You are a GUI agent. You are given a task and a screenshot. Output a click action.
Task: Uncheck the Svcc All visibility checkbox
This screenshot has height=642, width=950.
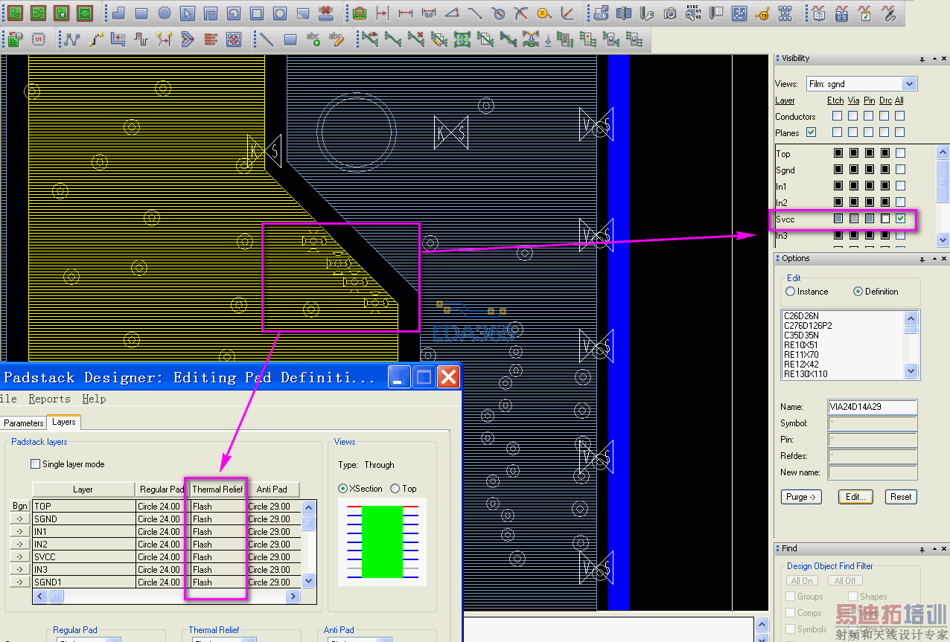900,219
